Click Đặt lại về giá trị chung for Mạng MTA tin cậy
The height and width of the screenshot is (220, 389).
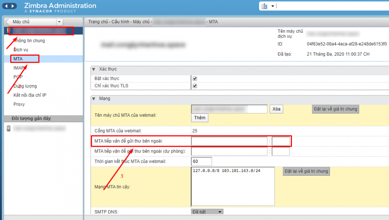(306, 171)
